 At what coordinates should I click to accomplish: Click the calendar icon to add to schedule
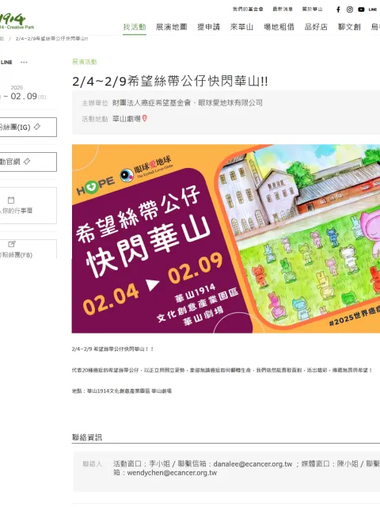pyautogui.click(x=11, y=200)
